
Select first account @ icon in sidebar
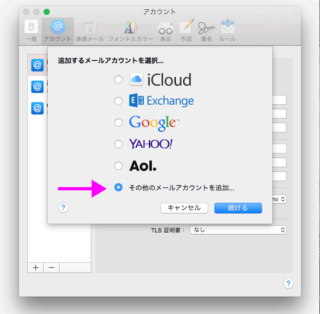tap(37, 65)
